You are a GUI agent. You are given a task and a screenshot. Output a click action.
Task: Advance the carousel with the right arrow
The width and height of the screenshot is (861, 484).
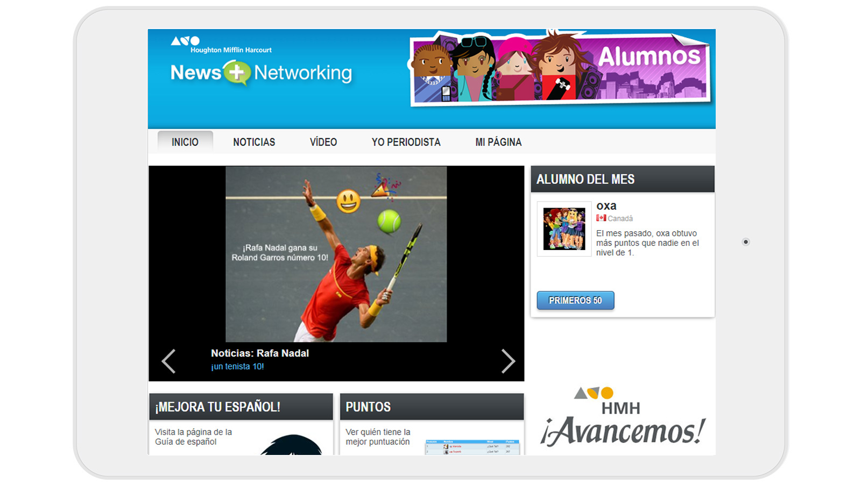coord(508,361)
